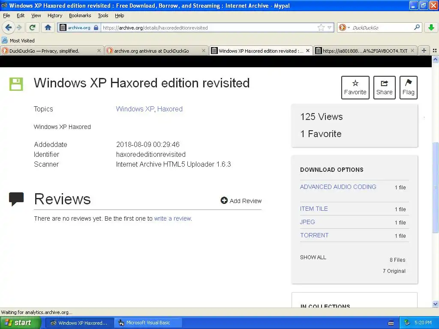Click the write a review link

coord(172,218)
